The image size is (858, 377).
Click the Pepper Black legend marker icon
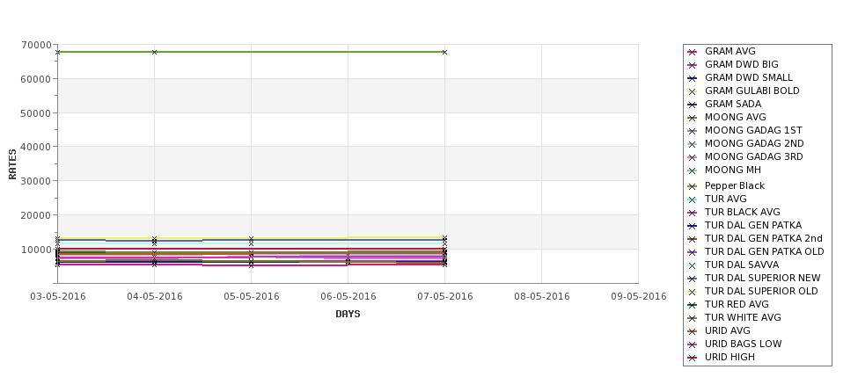click(692, 186)
